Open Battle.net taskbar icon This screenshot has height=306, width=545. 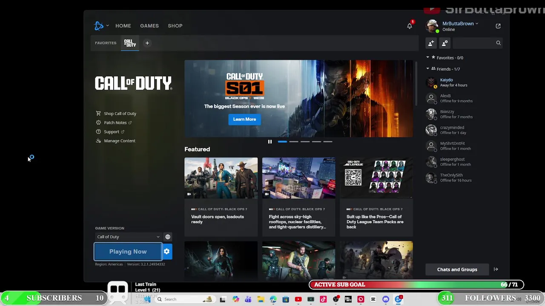pyautogui.click(x=398, y=299)
